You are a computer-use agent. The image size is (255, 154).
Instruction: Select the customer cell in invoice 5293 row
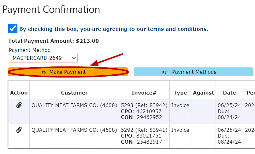(x=74, y=106)
